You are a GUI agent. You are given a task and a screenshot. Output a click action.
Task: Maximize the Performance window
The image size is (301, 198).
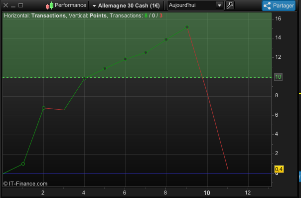pyautogui.click(x=21, y=5)
